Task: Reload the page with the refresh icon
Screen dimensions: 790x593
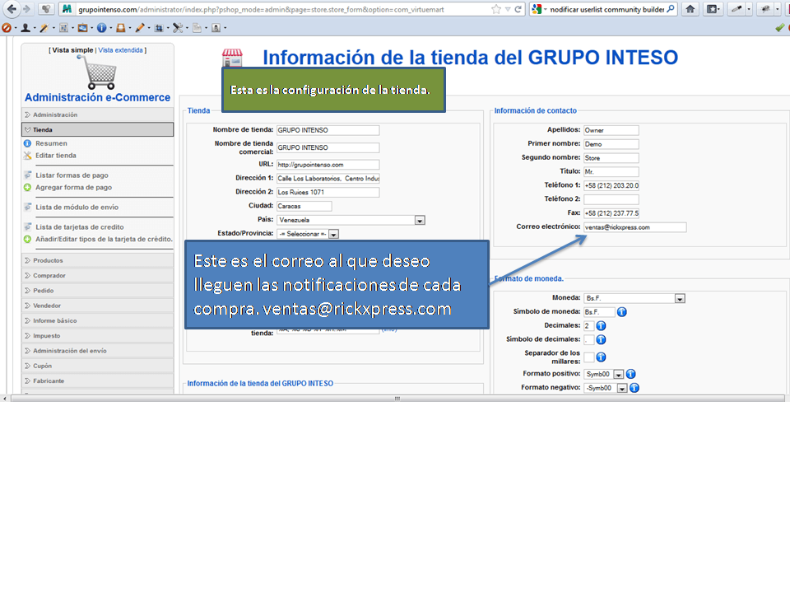Action: click(x=518, y=9)
